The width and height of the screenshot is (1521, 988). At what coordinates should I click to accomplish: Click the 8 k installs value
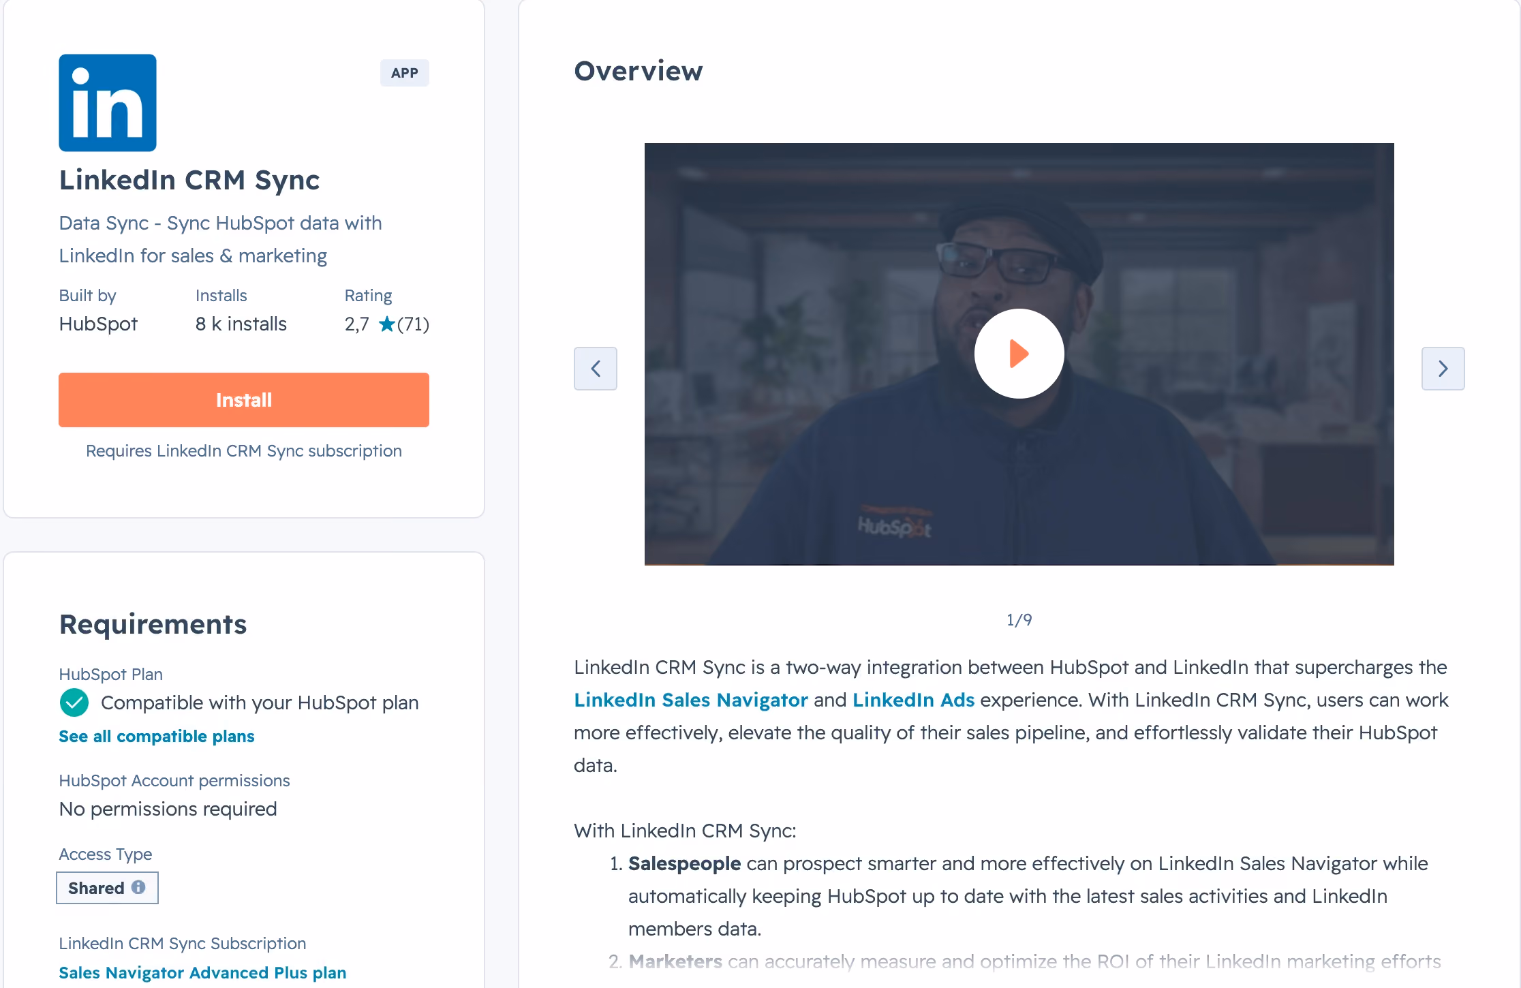pos(241,324)
